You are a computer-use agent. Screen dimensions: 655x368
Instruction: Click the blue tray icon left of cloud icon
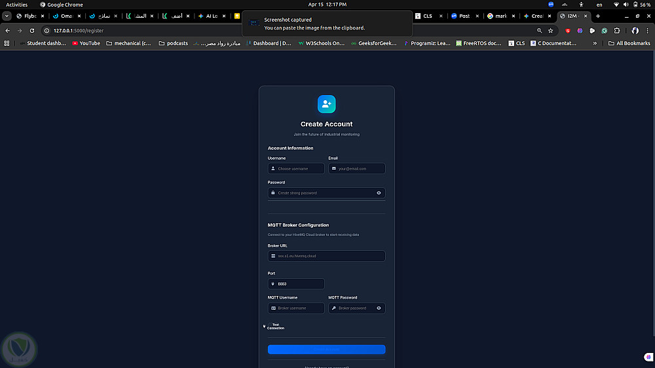pyautogui.click(x=551, y=5)
